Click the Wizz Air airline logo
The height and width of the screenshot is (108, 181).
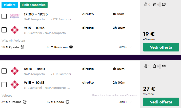point(14,16)
